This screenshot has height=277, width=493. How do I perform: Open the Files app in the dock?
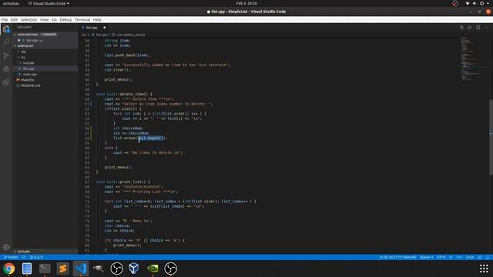pos(27,269)
